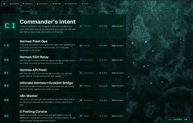This screenshot has width=193, height=123.
Task: Open Commander's Intent on x.ai
Action: pos(118,26)
